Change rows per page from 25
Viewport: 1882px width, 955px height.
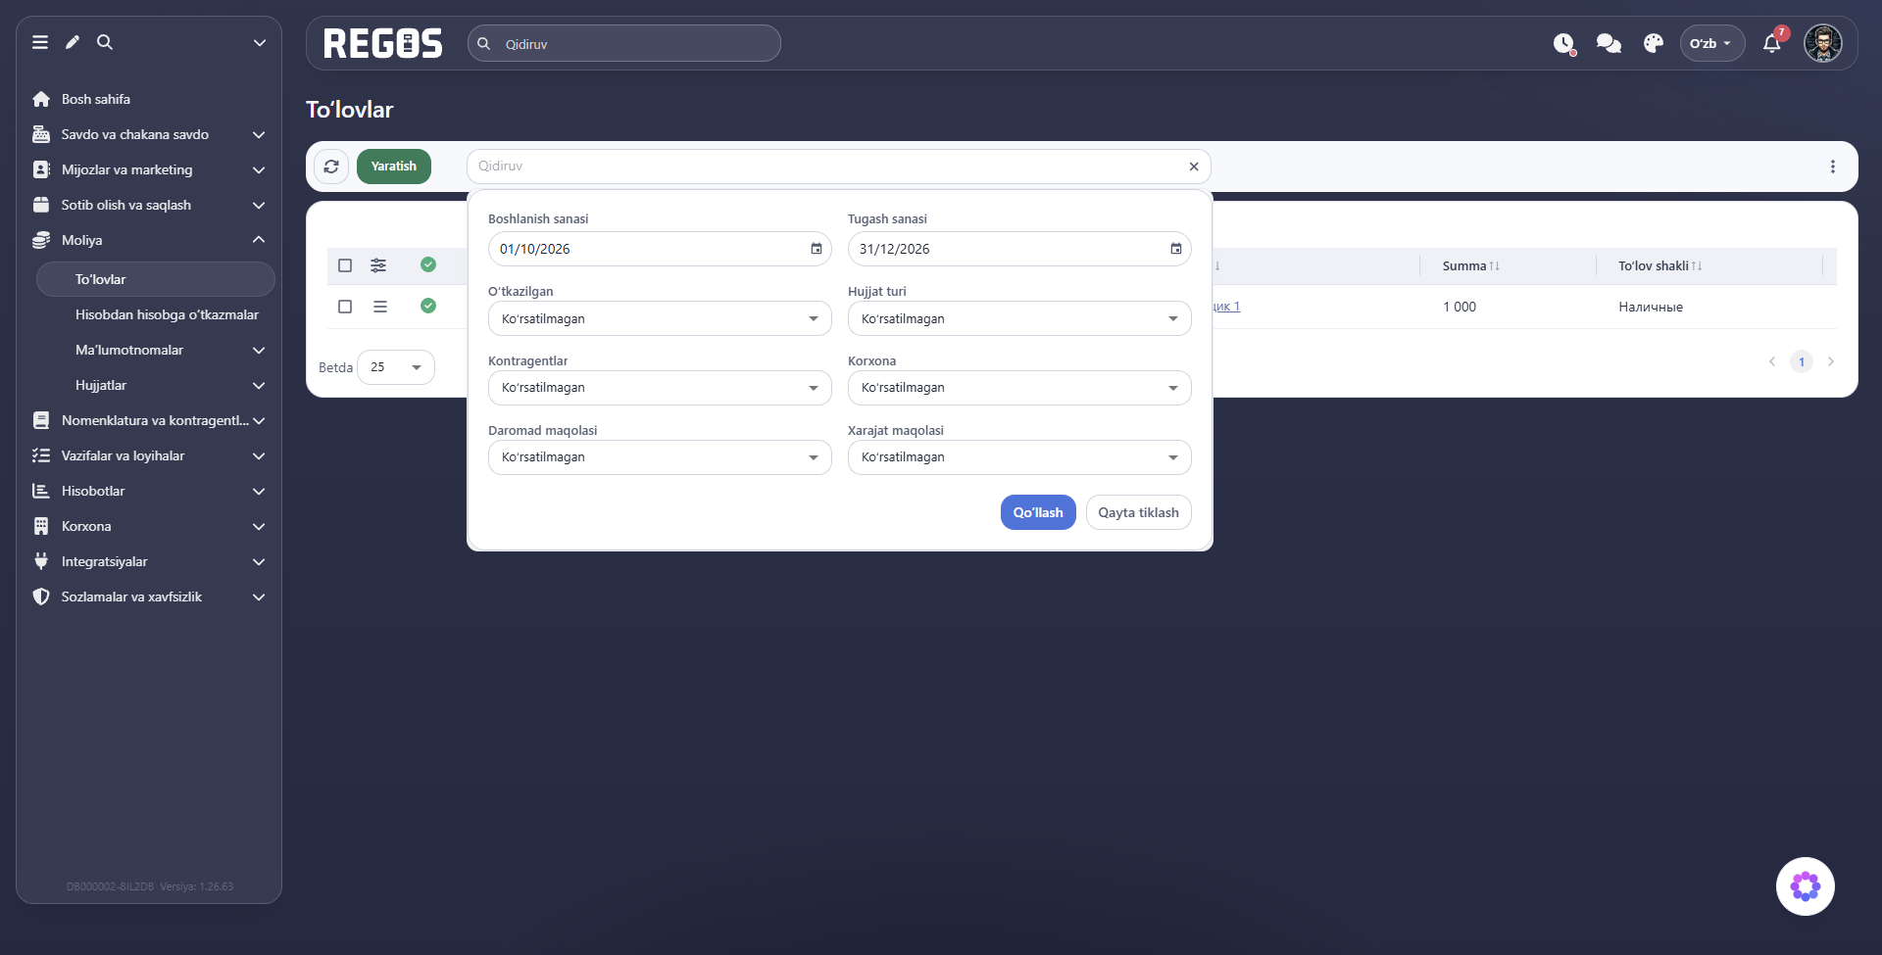pos(396,367)
